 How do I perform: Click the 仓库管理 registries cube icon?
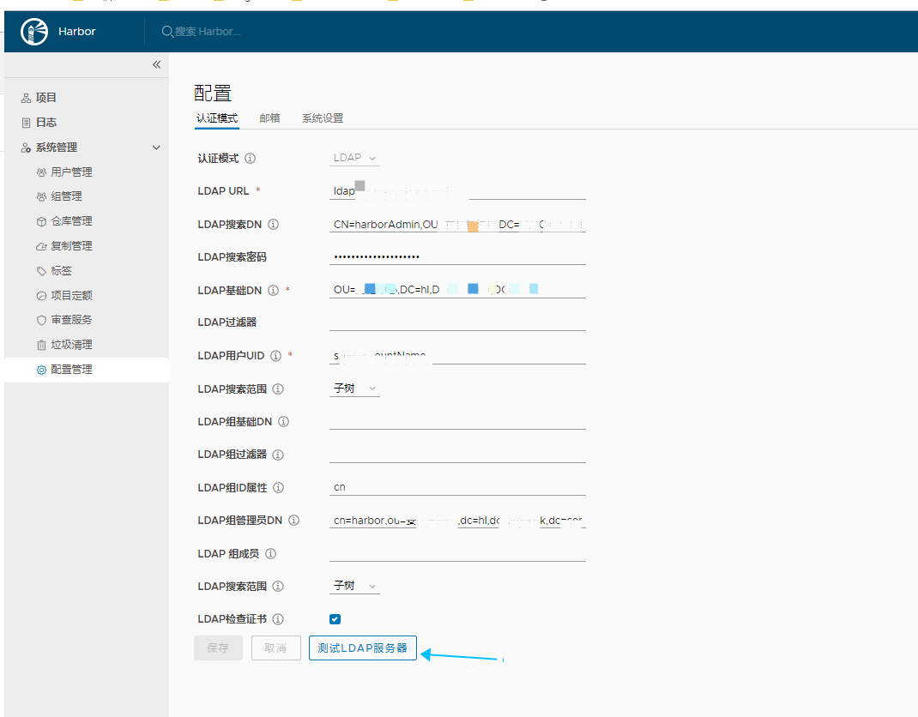point(41,221)
